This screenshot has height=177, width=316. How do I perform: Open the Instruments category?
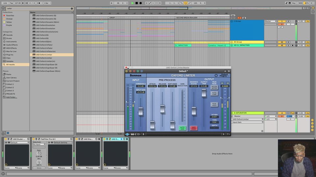point(11,42)
